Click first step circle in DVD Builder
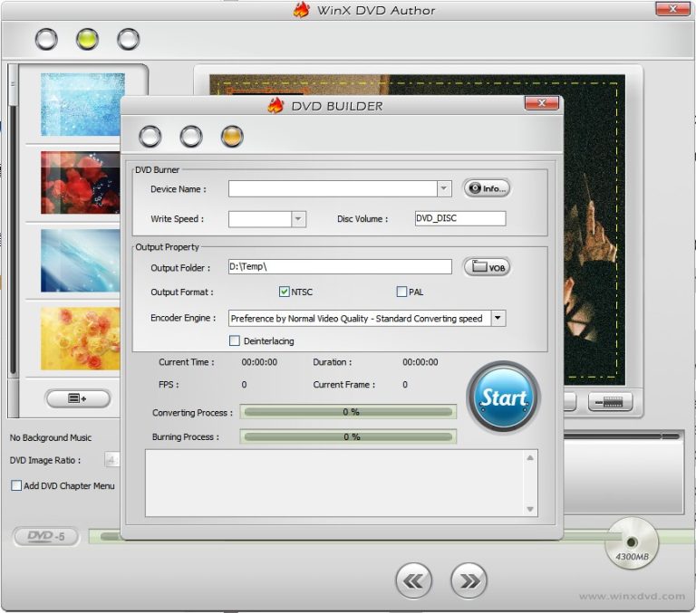Viewport: 696px width, 613px height. (x=150, y=136)
